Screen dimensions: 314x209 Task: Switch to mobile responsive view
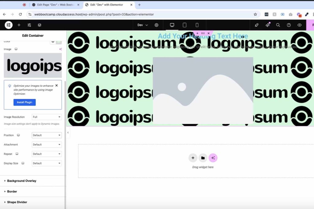click(x=197, y=25)
